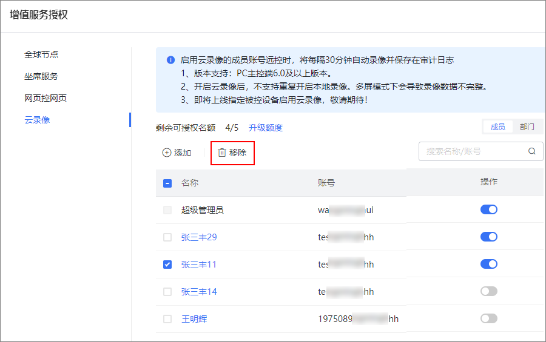This screenshot has width=546, height=342.
Task: Click the blue info icon in notice
Action: [170, 60]
